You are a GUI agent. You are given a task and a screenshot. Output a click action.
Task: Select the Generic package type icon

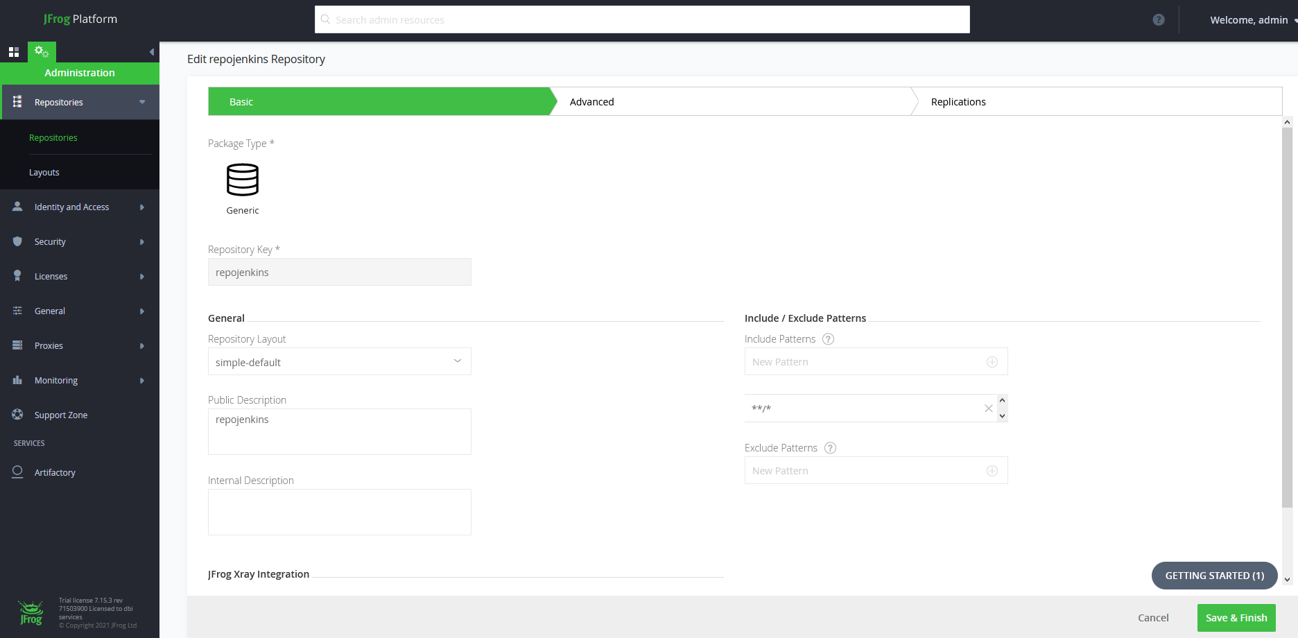[x=243, y=180]
